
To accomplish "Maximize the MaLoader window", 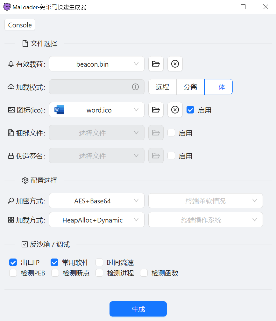I will (x=243, y=7).
